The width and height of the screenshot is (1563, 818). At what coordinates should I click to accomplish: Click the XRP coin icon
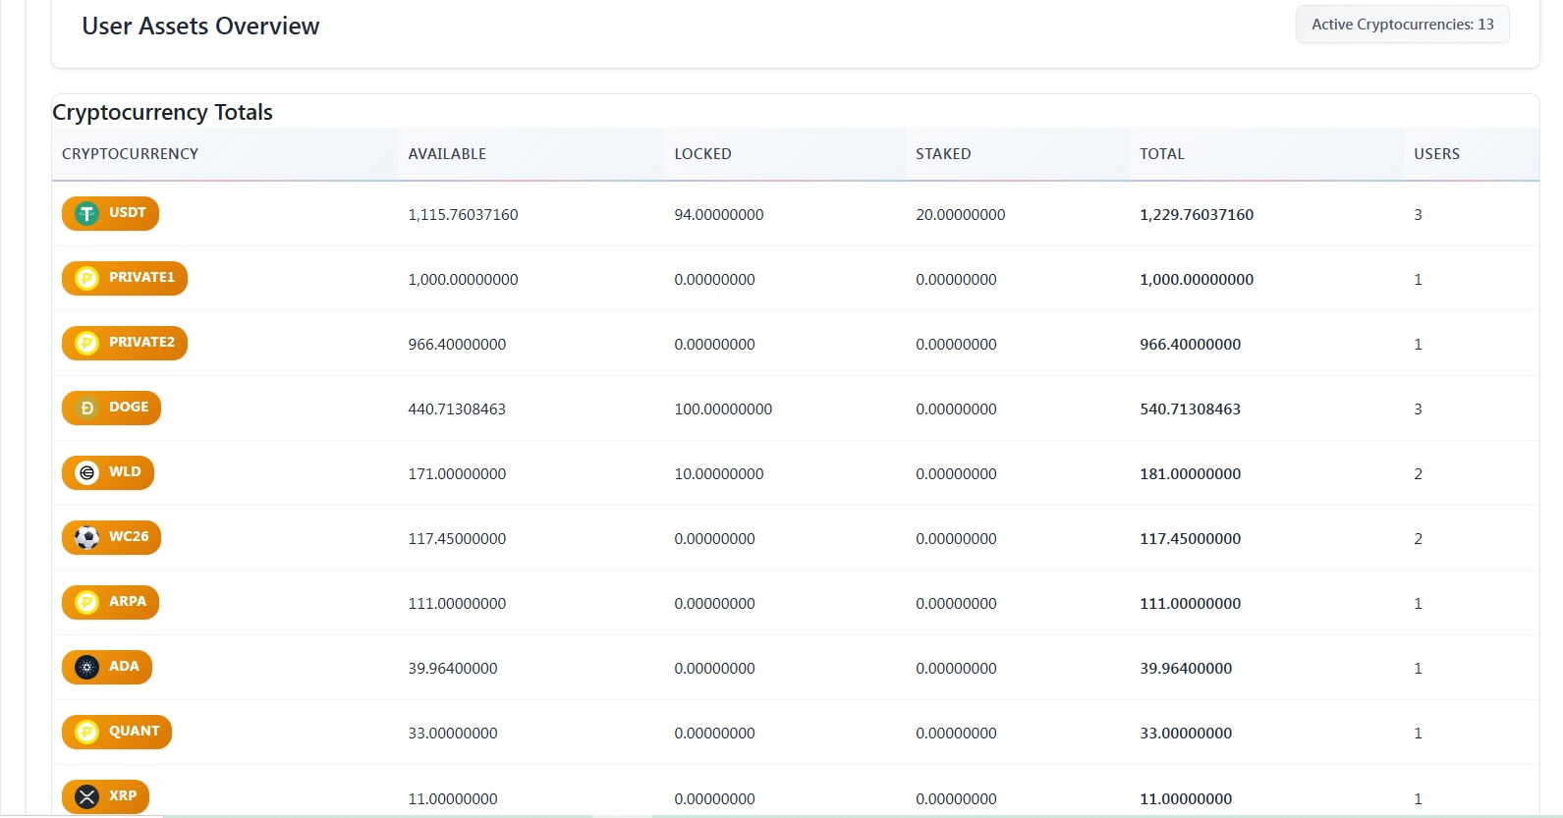(x=87, y=796)
